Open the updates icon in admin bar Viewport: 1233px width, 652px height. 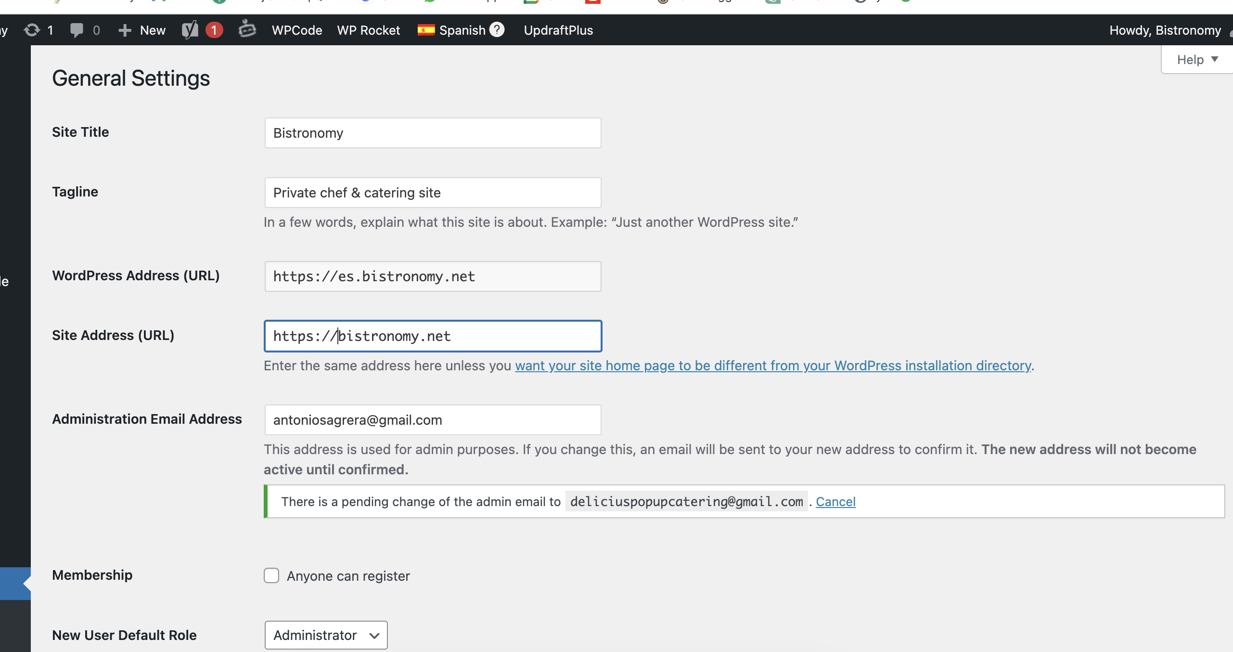click(39, 30)
